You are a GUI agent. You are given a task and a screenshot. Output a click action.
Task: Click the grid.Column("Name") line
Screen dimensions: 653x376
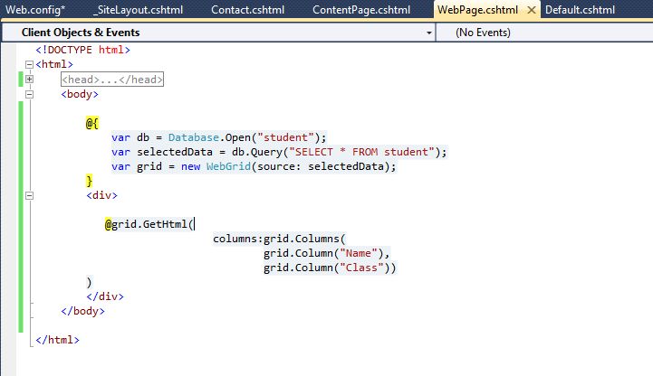(326, 253)
